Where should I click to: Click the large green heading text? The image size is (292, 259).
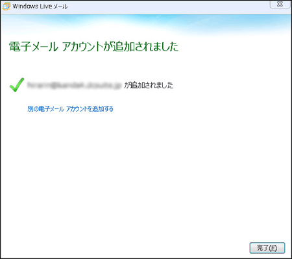[x=94, y=47]
